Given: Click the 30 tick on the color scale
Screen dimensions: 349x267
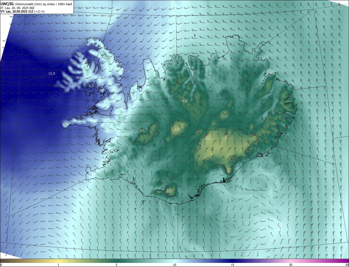Looking at the screenshot, I should (291, 265).
